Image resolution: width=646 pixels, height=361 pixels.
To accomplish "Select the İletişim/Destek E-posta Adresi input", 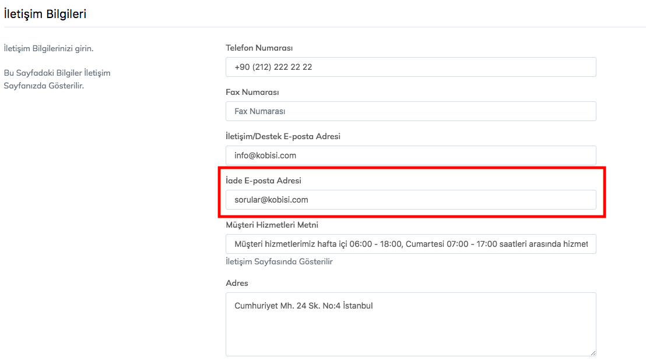I will coord(410,155).
